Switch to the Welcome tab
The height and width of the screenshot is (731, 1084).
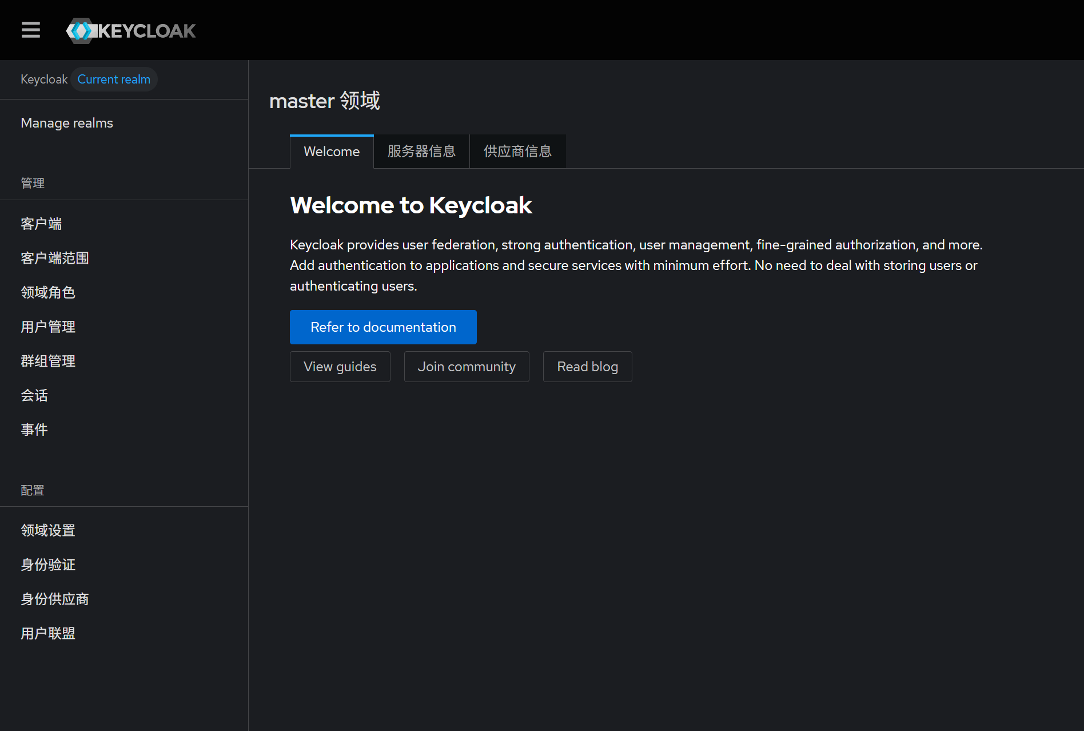(x=332, y=152)
